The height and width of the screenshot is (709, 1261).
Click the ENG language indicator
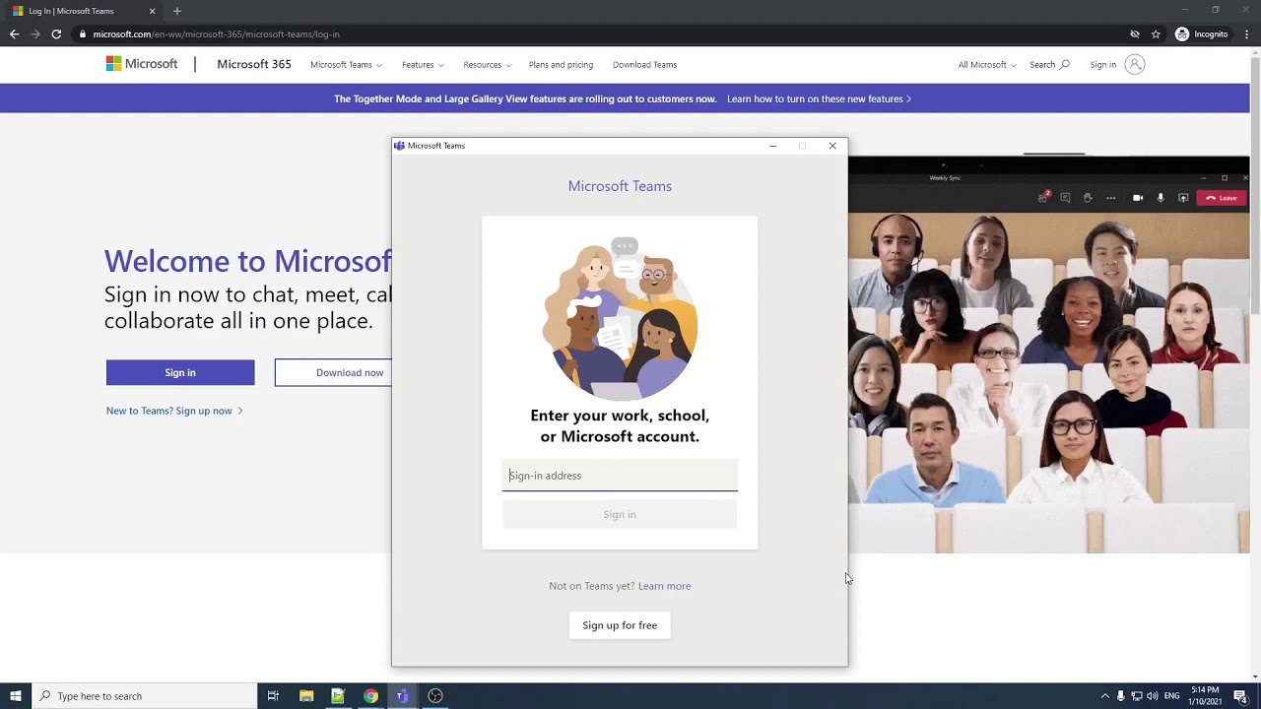(1171, 696)
